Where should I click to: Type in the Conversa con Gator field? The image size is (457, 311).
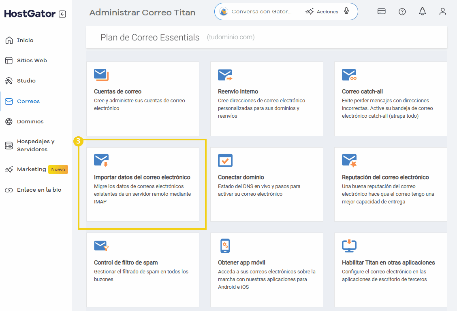point(261,12)
